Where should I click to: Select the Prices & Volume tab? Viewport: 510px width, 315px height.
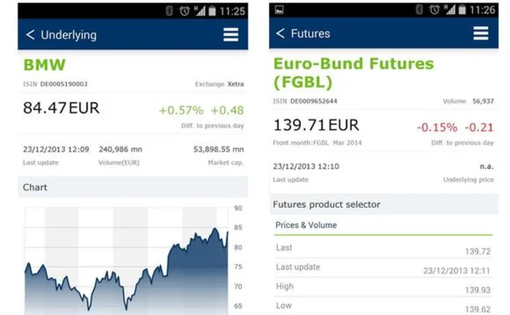[306, 225]
